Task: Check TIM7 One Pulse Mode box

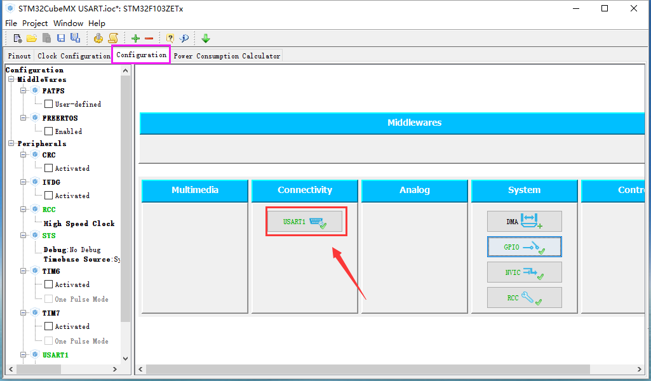Action: tap(48, 341)
